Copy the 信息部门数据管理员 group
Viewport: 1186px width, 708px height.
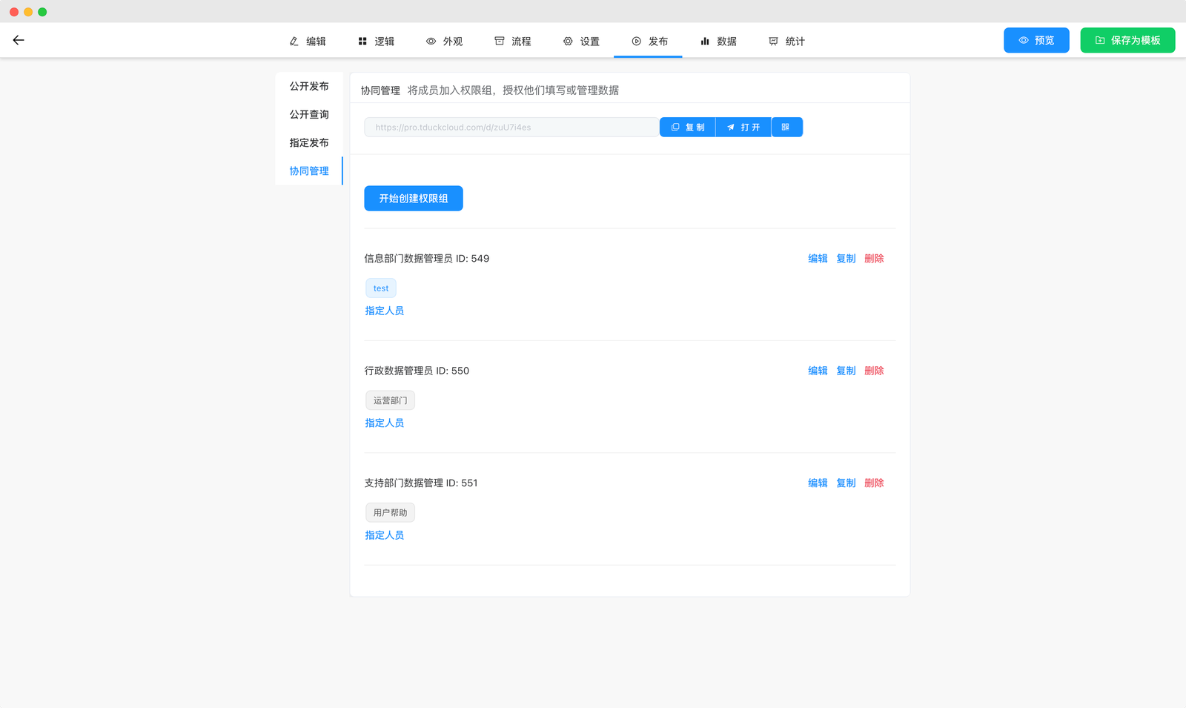[x=846, y=259]
